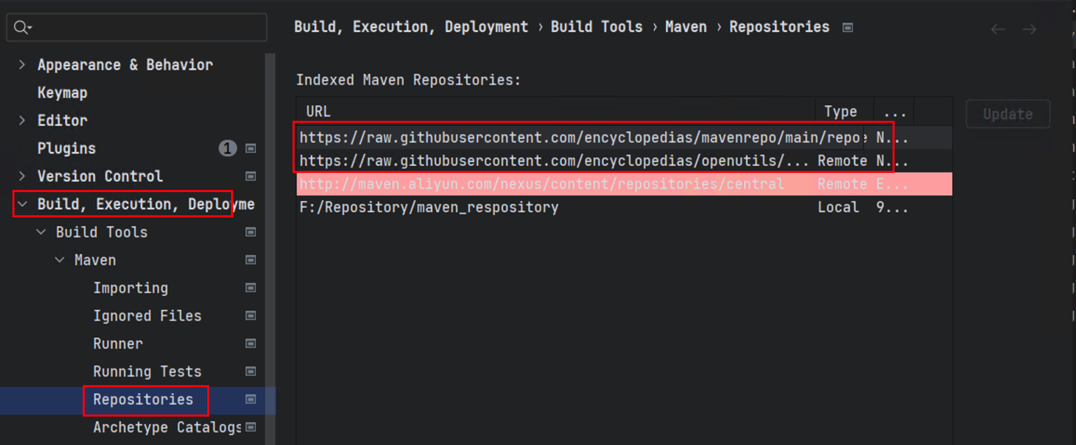This screenshot has width=1076, height=445.
Task: Click the project-level icon beside Importing
Action: point(251,288)
